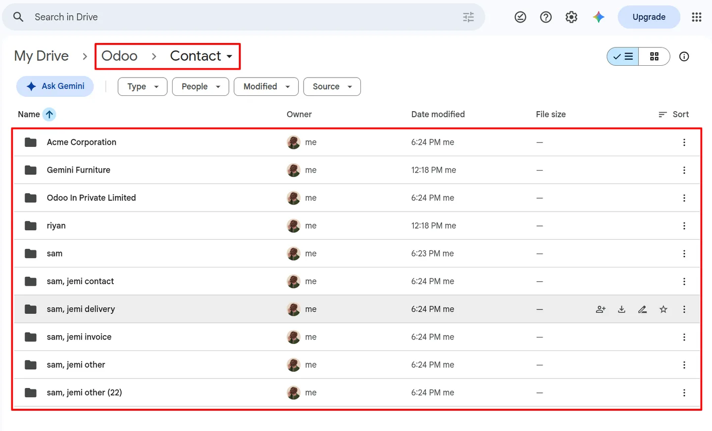
Task: Open more actions for Acme Corporation
Action: pos(684,142)
